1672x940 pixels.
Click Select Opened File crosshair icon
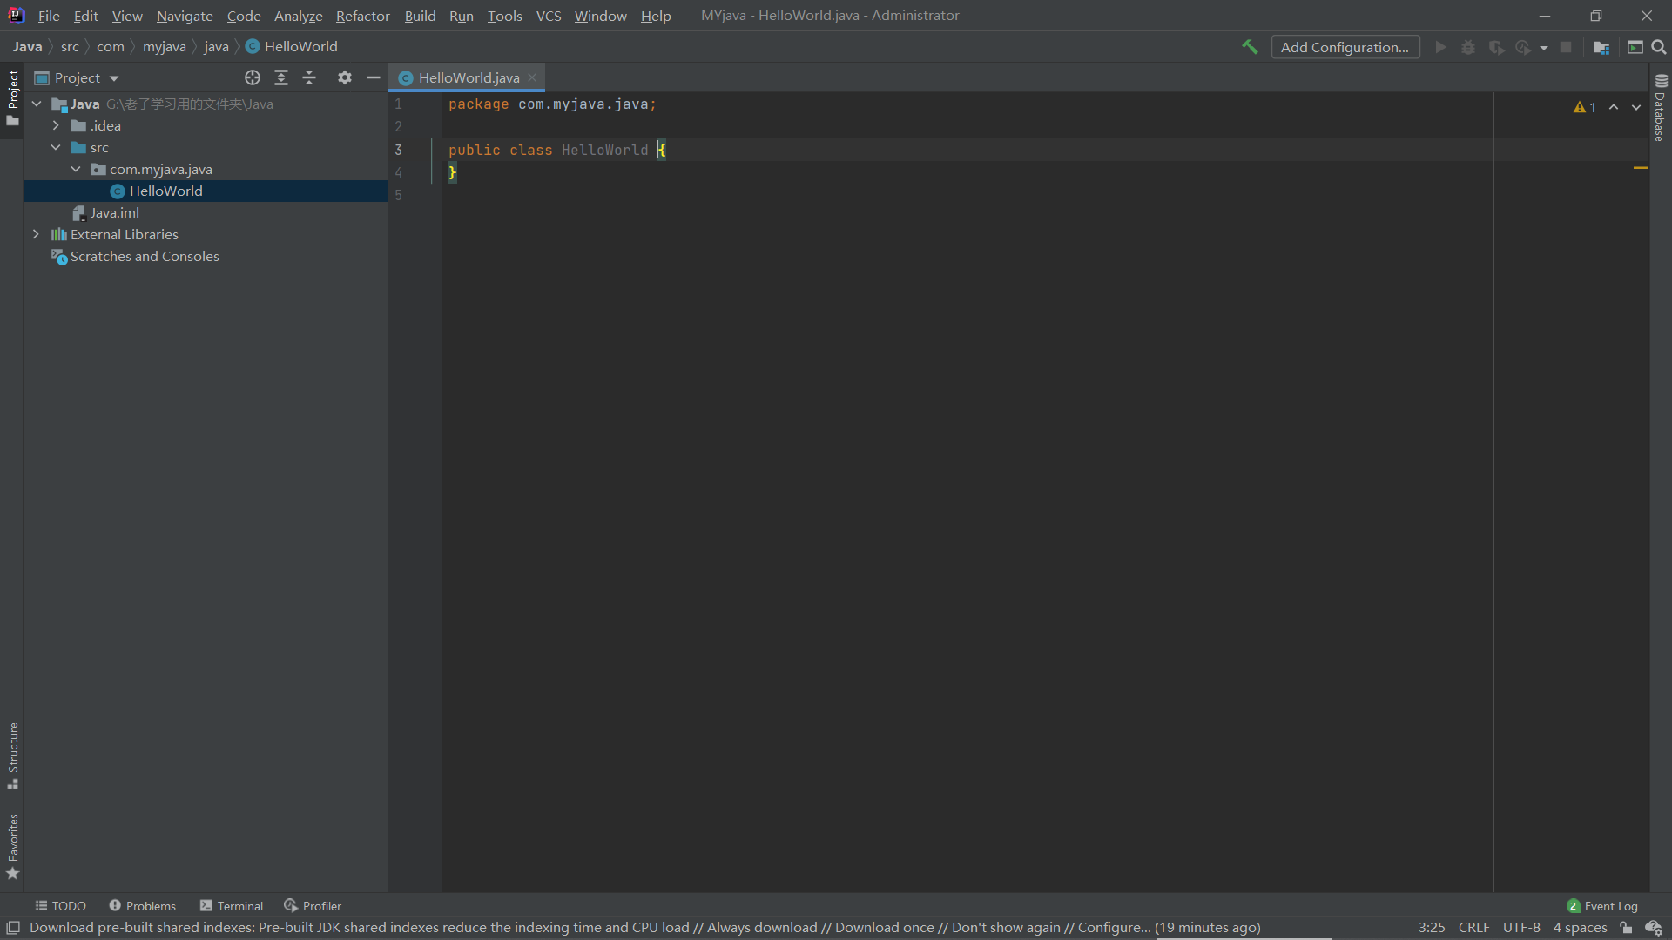(253, 77)
